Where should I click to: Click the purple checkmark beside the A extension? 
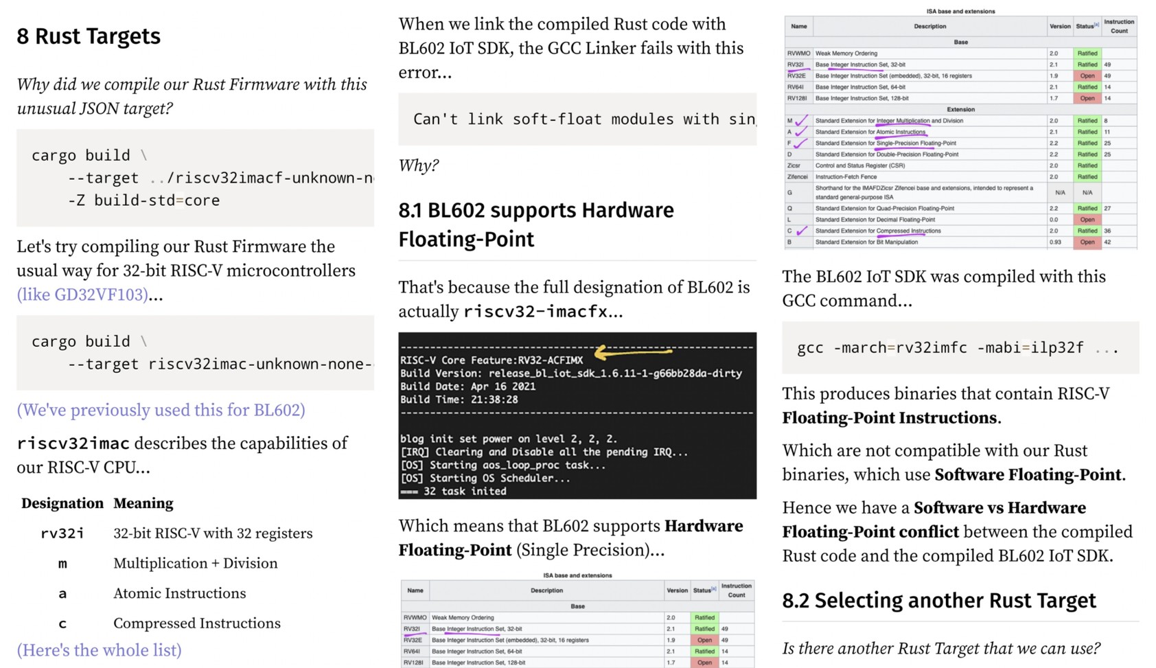801,132
